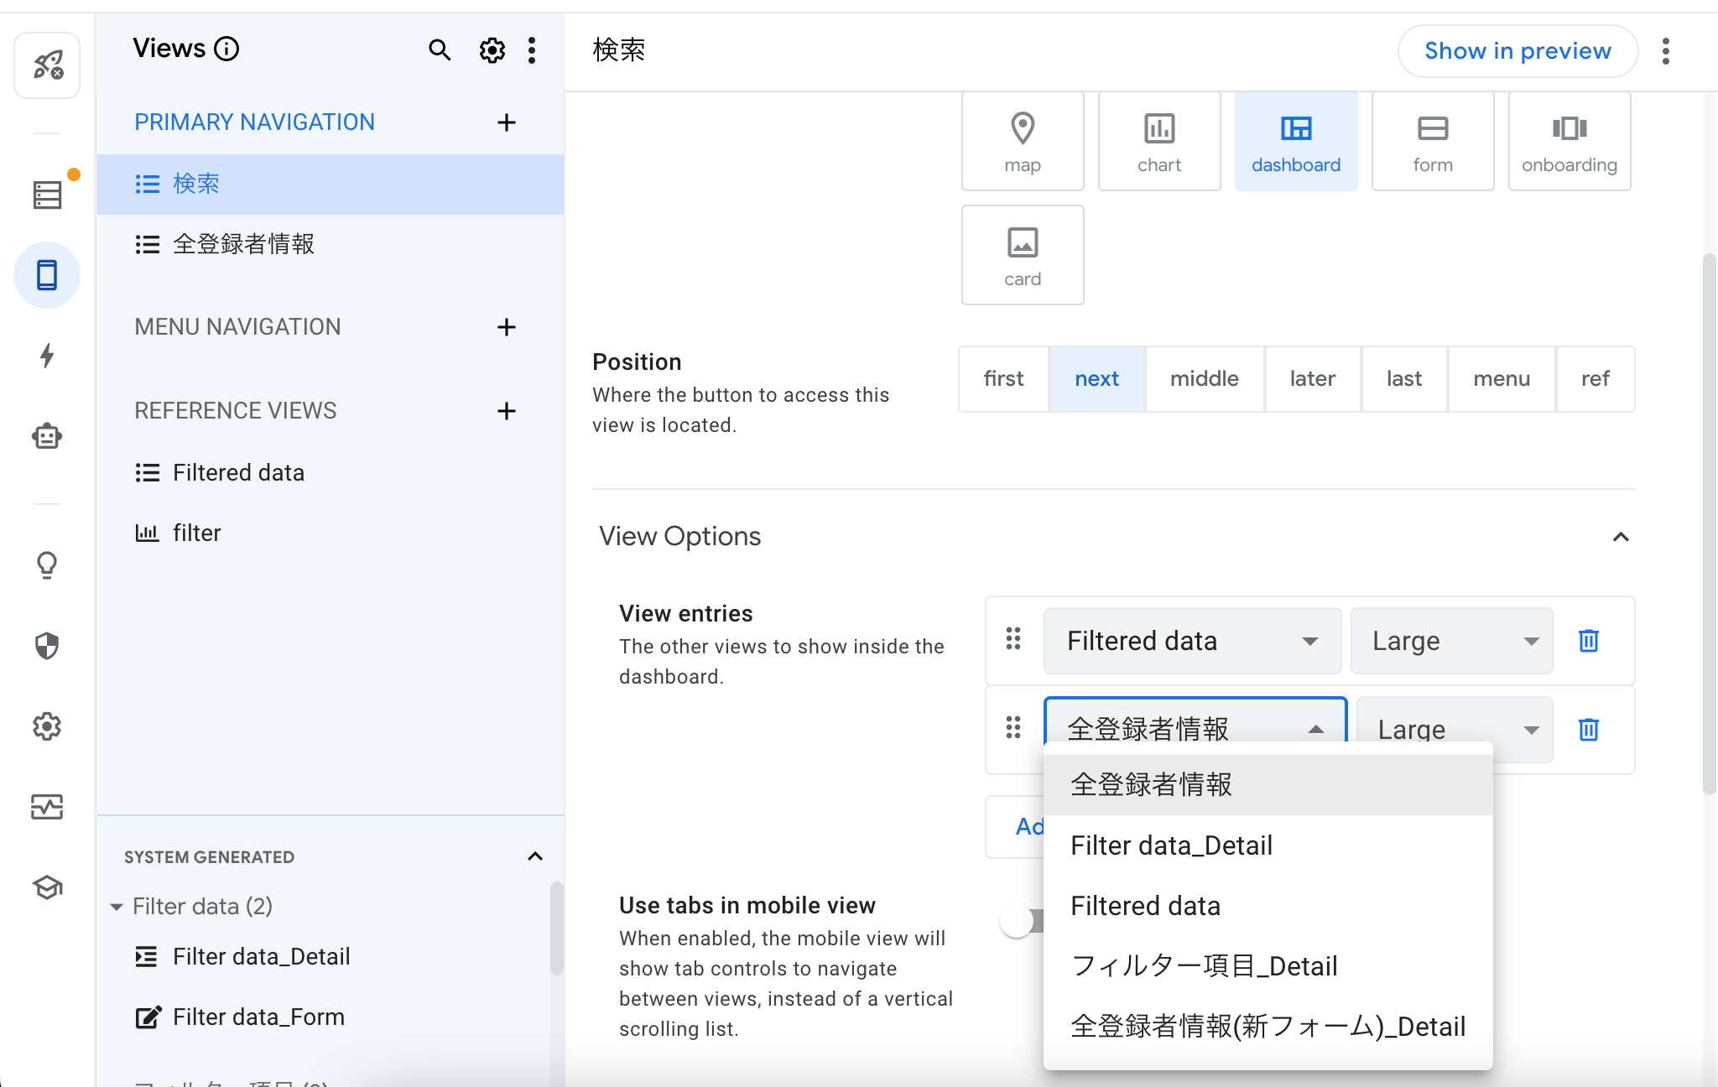Viewport: 1718px width, 1087px height.
Task: Open the Filtered data view dropdown
Action: [x=1191, y=641]
